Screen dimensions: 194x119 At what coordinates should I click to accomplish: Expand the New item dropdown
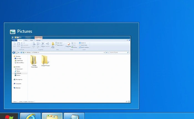[x=59, y=43]
